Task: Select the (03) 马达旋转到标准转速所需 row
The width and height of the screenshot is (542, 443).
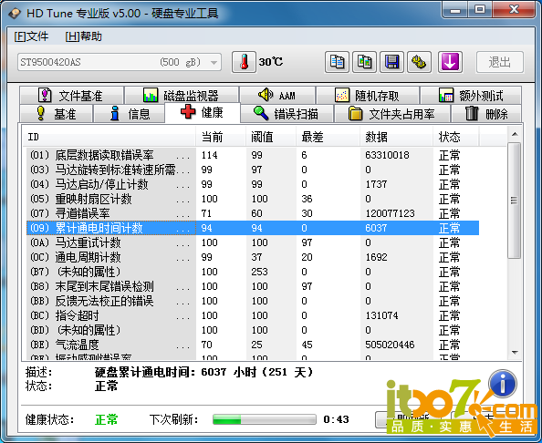Action: (x=253, y=170)
